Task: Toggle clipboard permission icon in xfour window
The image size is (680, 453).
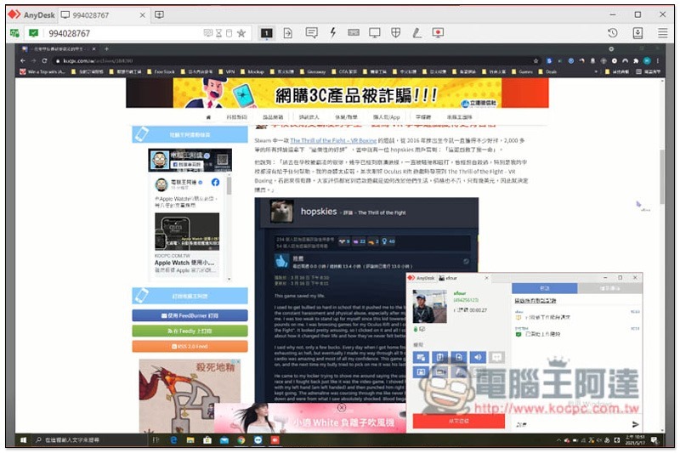Action: click(439, 357)
